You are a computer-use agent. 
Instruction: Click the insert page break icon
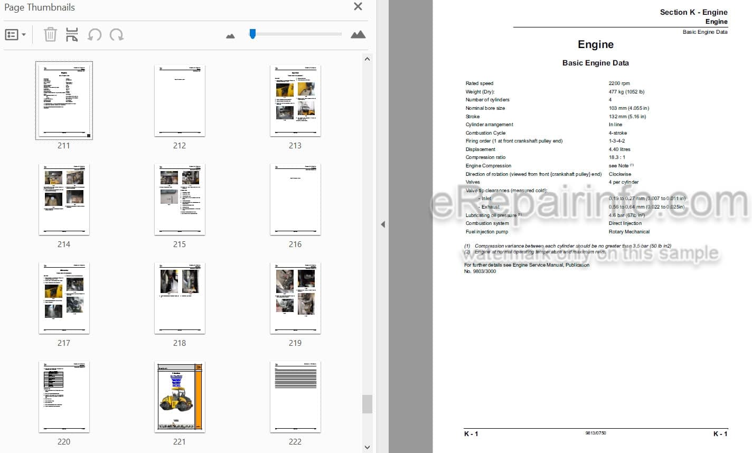click(x=72, y=35)
